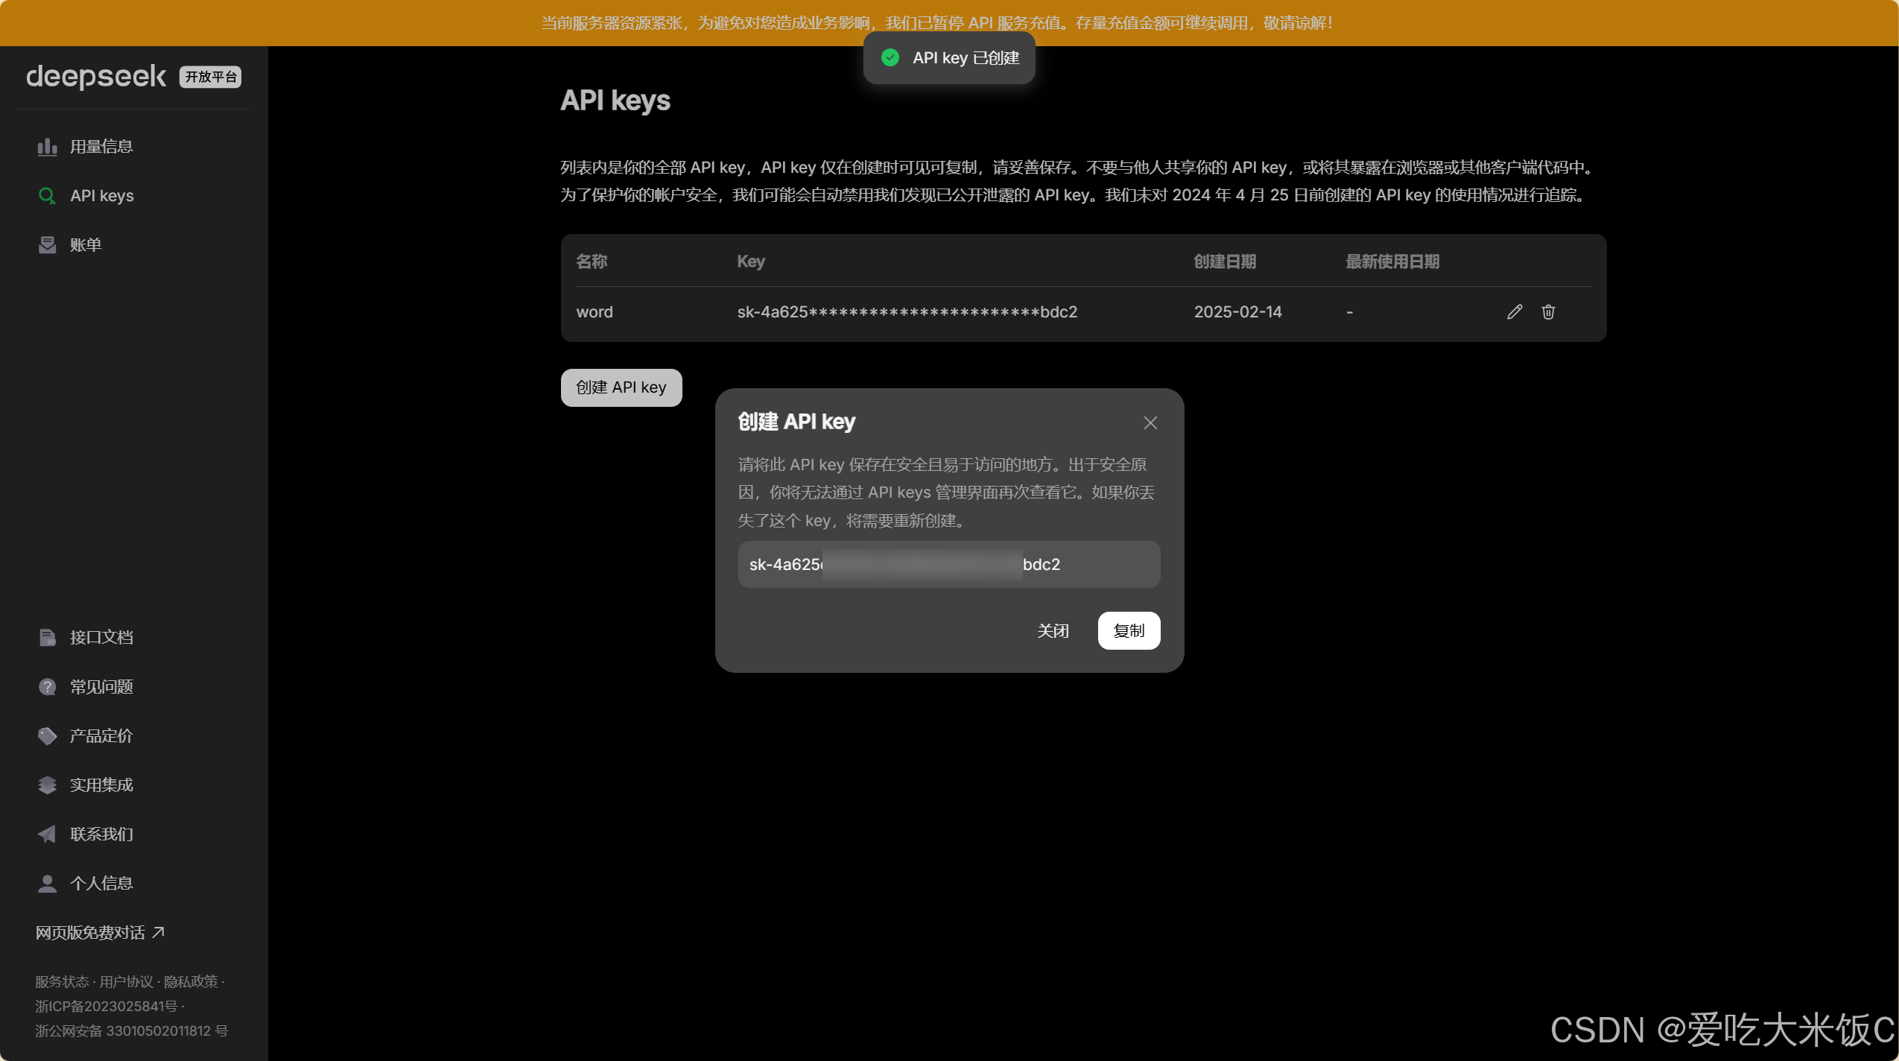1899x1061 pixels.
Task: Open the free web chat link
Action: tap(99, 933)
